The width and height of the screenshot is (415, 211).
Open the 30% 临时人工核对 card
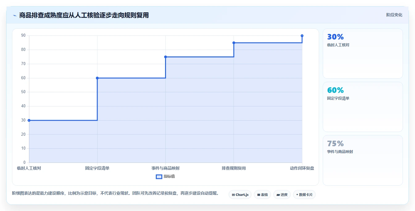363,54
